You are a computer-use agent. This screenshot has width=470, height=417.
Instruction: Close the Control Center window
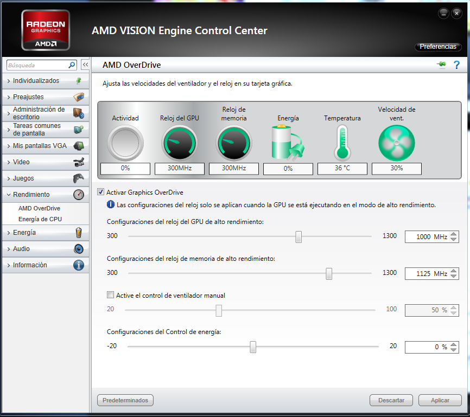(x=456, y=13)
